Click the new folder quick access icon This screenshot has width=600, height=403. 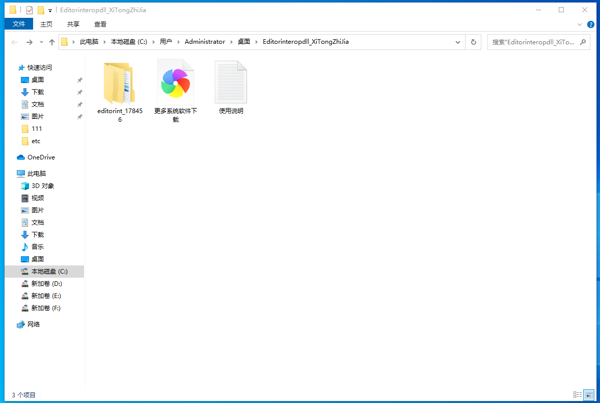41,10
